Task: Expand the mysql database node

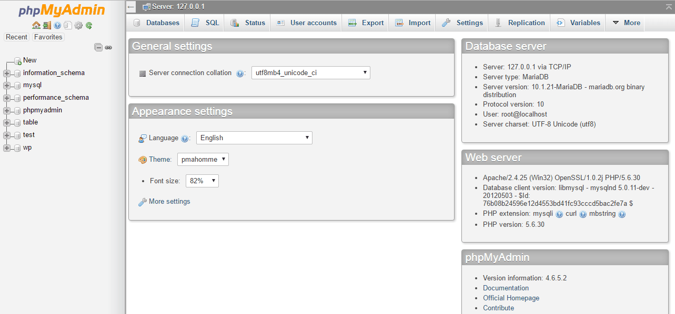Action: pos(6,85)
